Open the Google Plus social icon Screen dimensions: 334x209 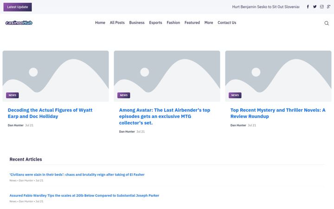point(329,7)
